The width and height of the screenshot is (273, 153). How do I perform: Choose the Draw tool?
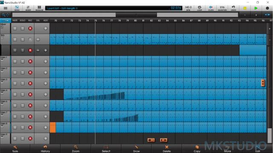tap(136, 149)
